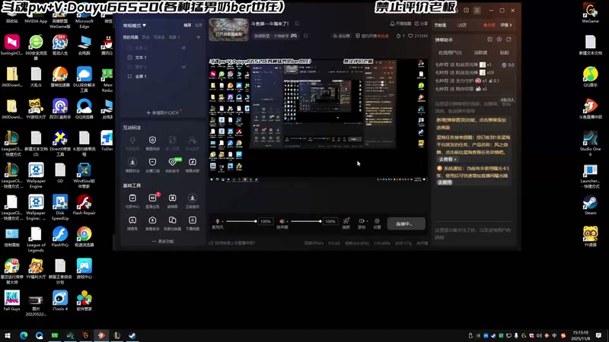Open the 场景切换器 scene switcher tool

point(173,223)
